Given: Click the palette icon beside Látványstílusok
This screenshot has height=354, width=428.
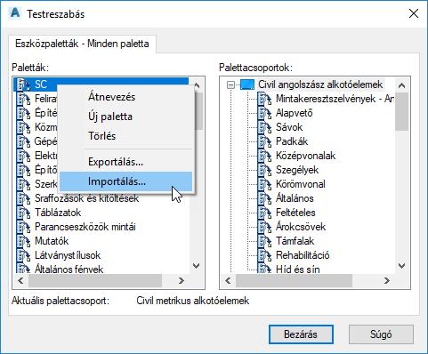Looking at the screenshot, I should [x=24, y=255].
